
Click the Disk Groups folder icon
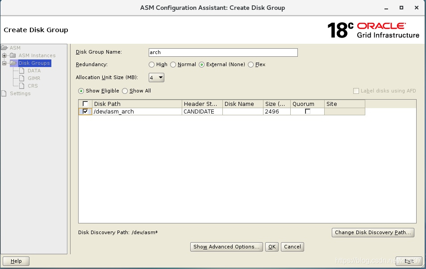13,63
